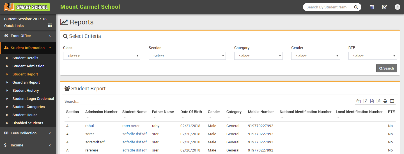Image resolution: width=404 pixels, height=154 pixels.
Task: Sort table by Admission Number column
Action: click(101, 112)
